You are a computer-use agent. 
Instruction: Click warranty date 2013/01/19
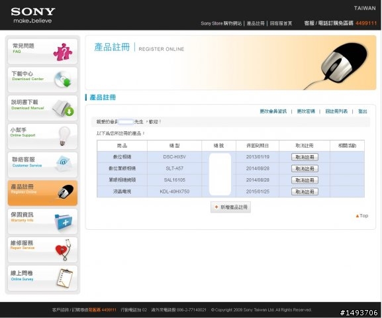[x=258, y=157]
